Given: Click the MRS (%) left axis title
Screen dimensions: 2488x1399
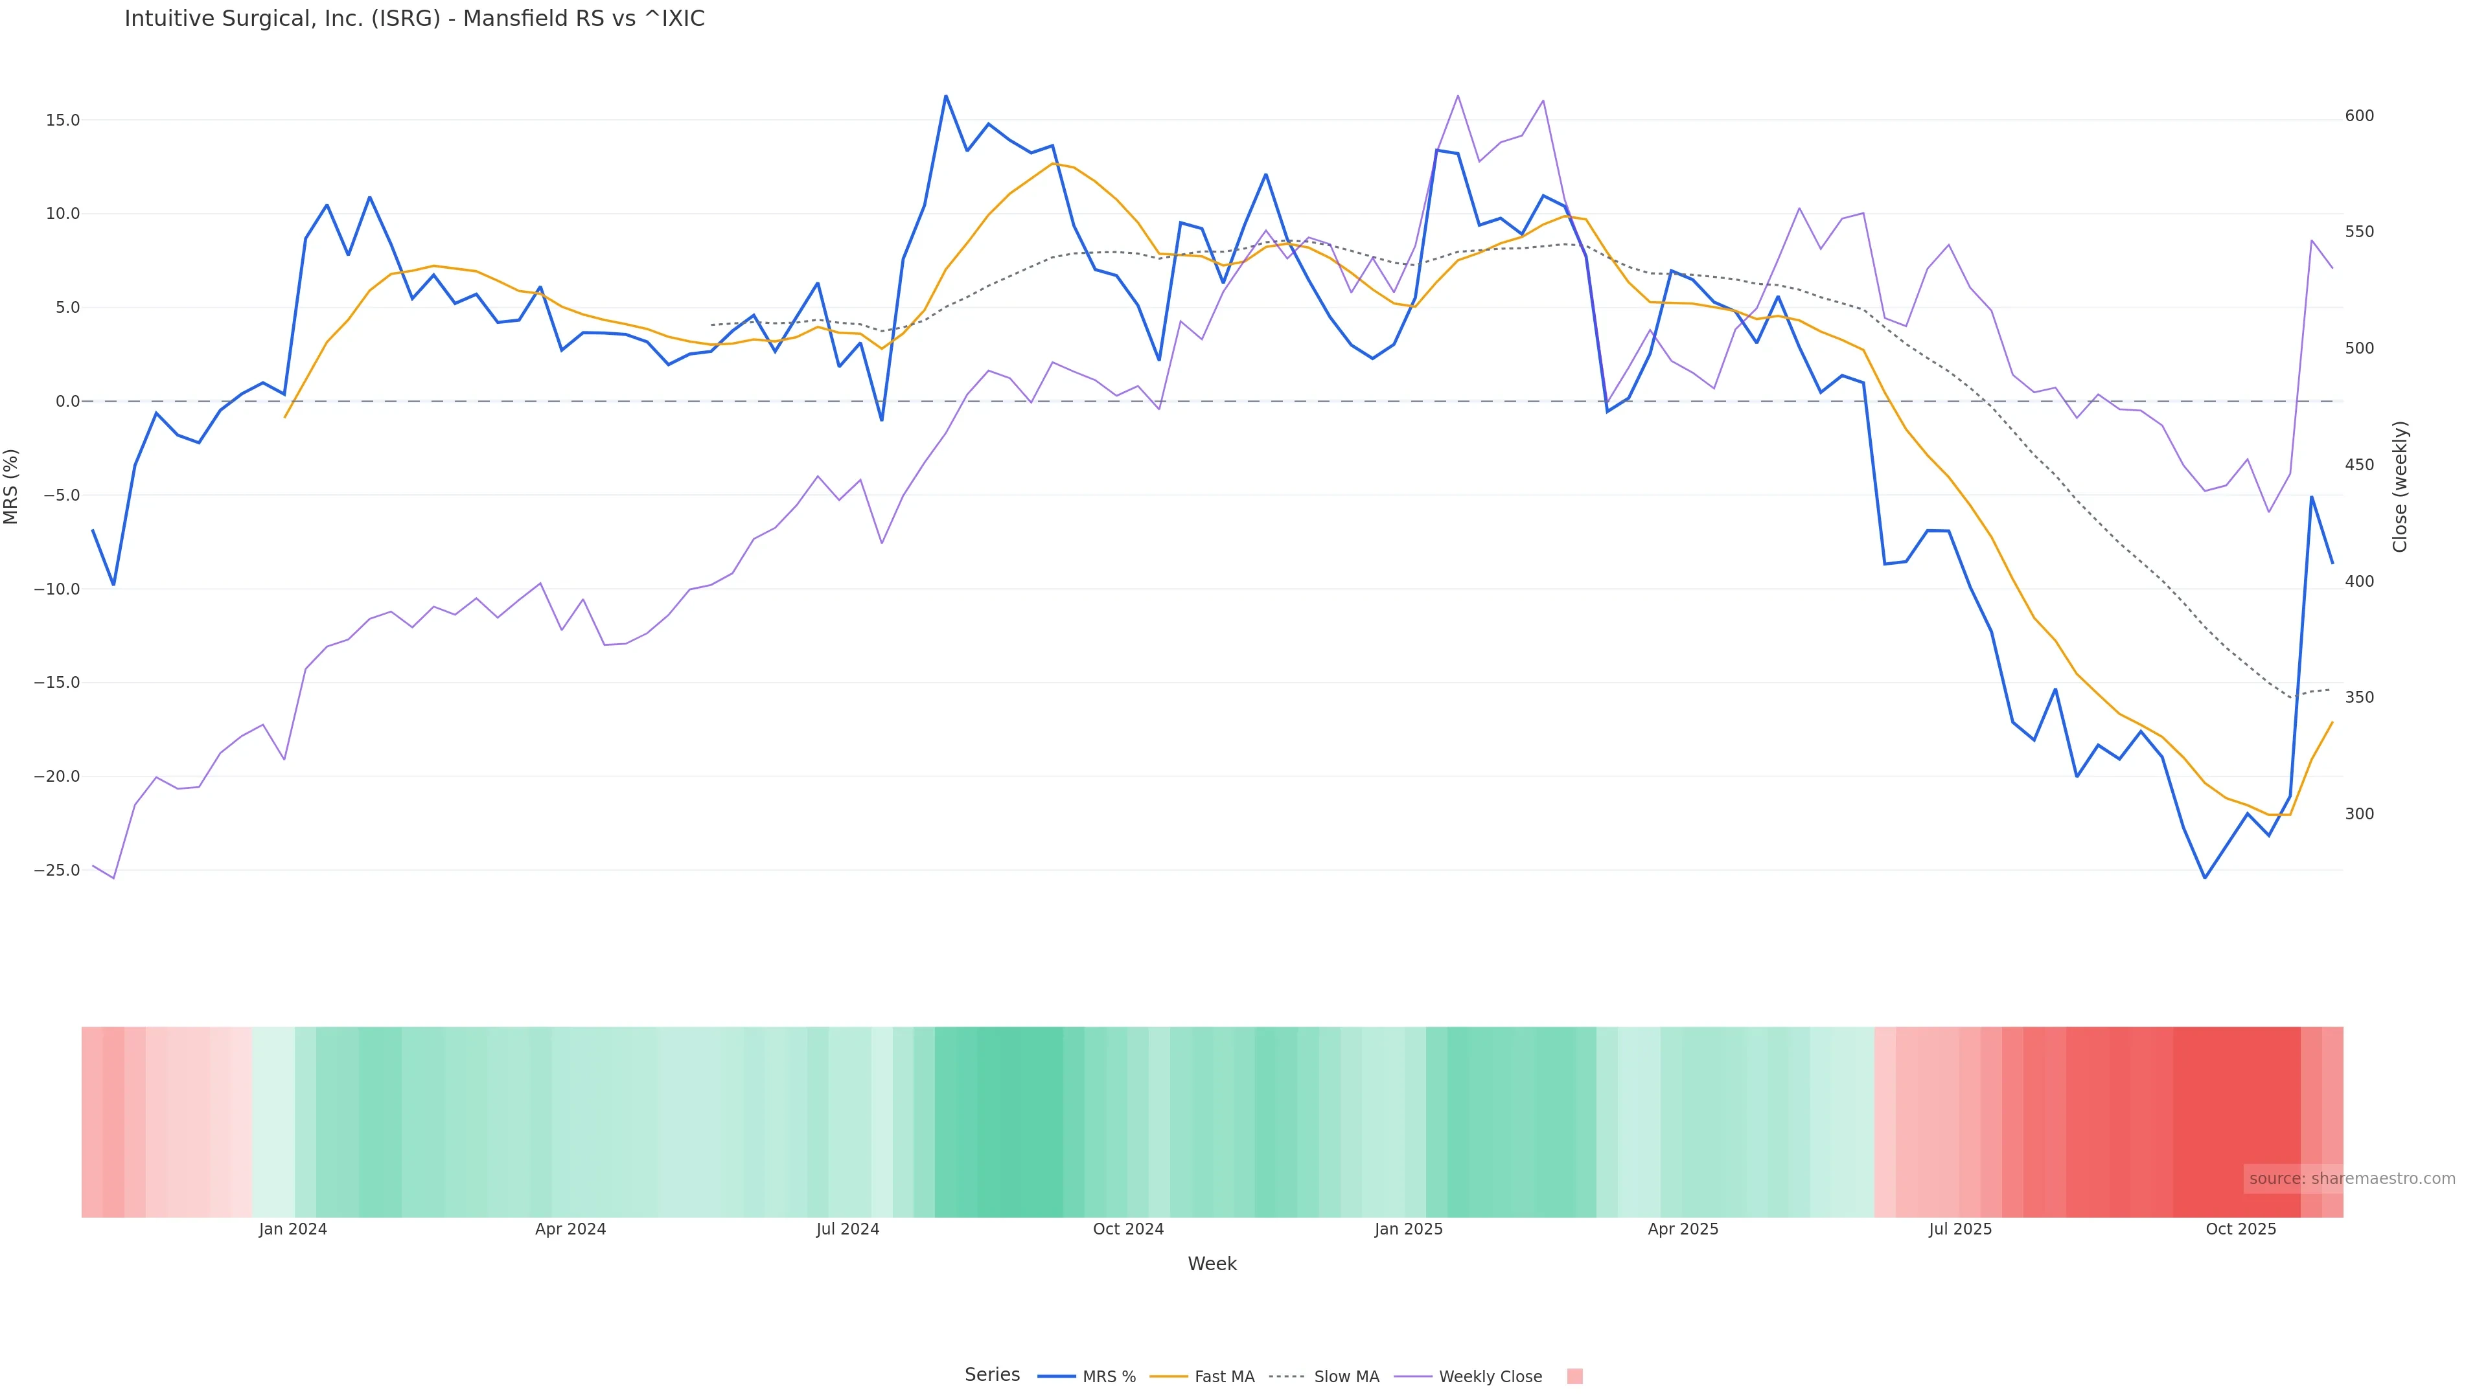Looking at the screenshot, I should point(12,486).
